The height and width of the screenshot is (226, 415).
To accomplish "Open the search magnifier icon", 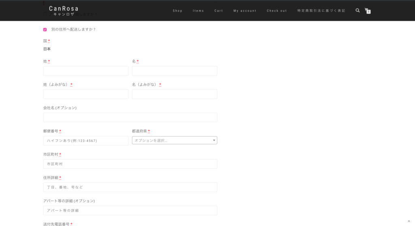I will pyautogui.click(x=357, y=11).
